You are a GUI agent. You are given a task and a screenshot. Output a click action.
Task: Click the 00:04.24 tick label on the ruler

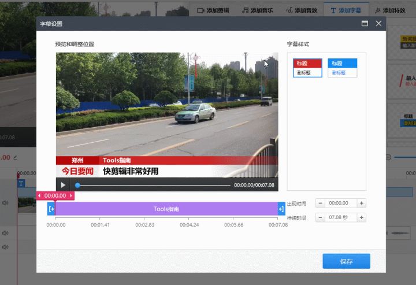coord(189,225)
